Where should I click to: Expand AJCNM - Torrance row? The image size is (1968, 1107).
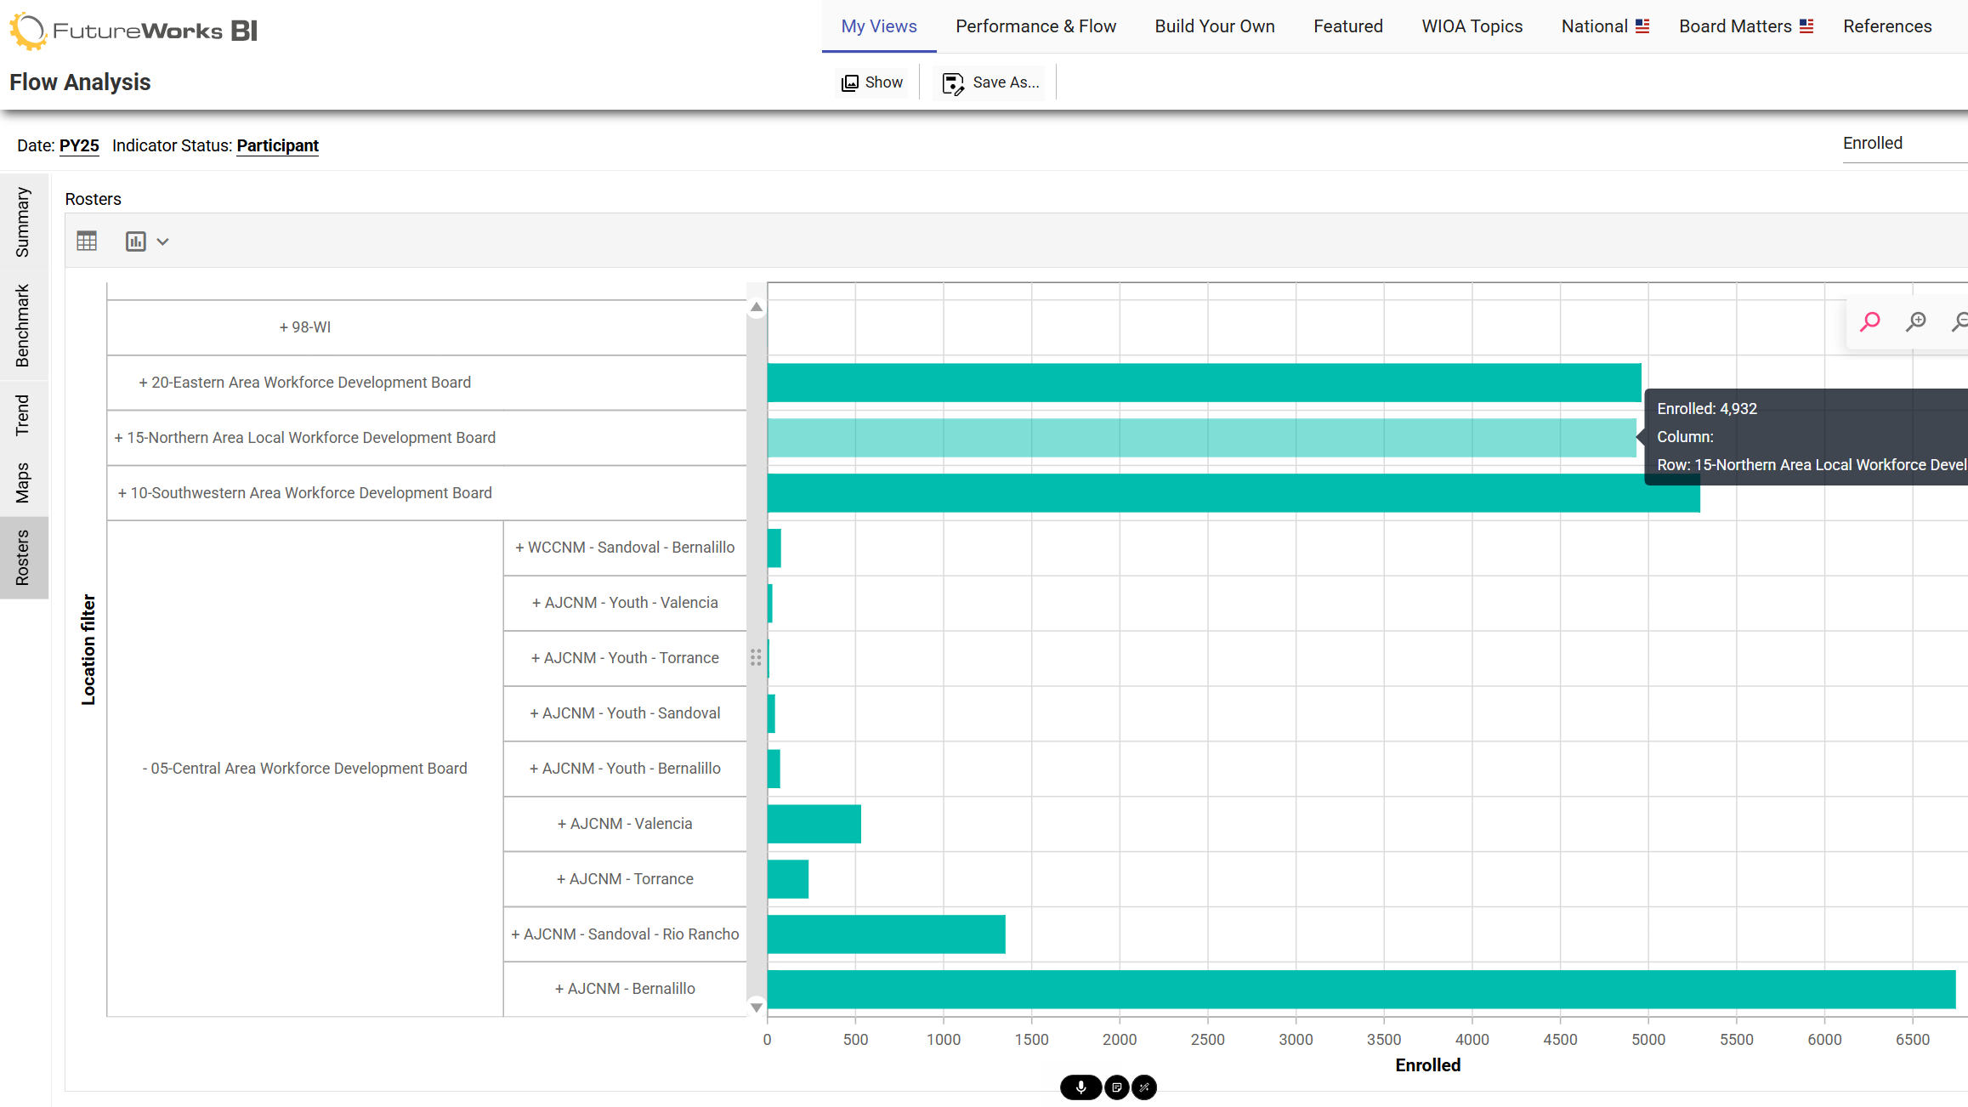[625, 879]
